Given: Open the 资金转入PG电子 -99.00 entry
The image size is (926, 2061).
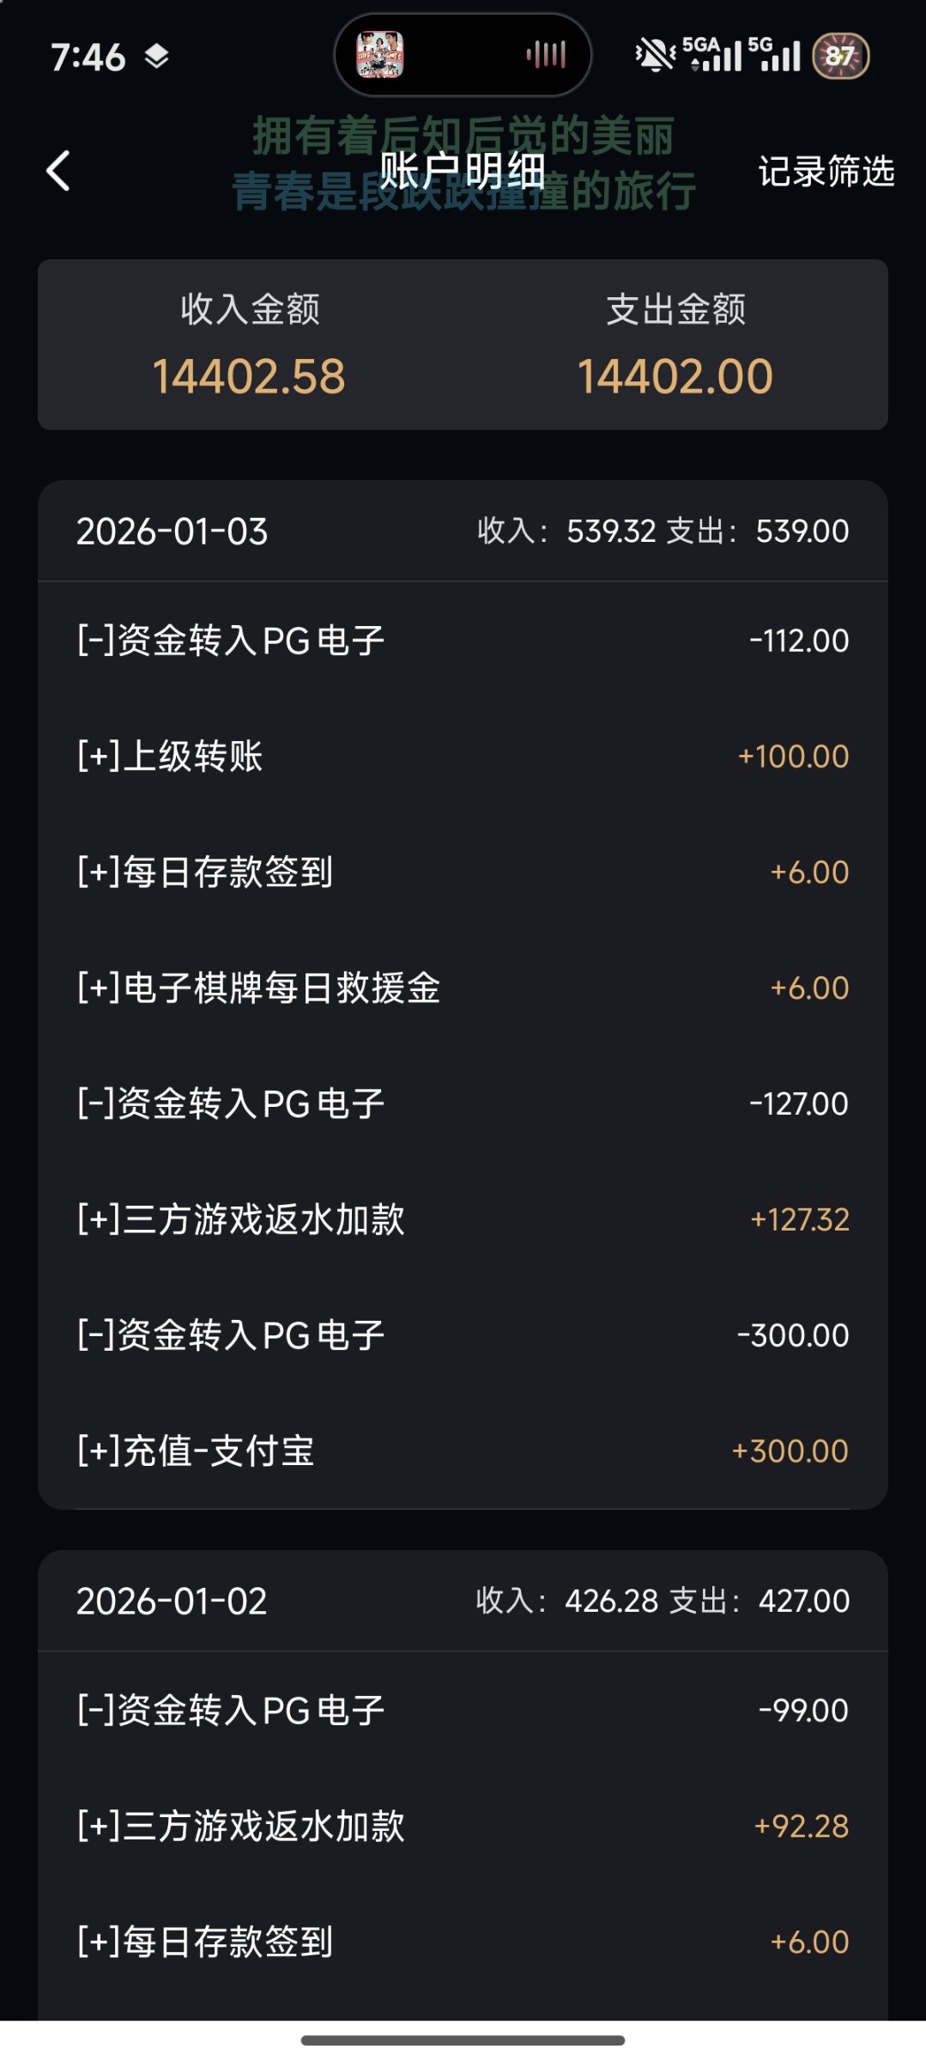Looking at the screenshot, I should tap(463, 1711).
